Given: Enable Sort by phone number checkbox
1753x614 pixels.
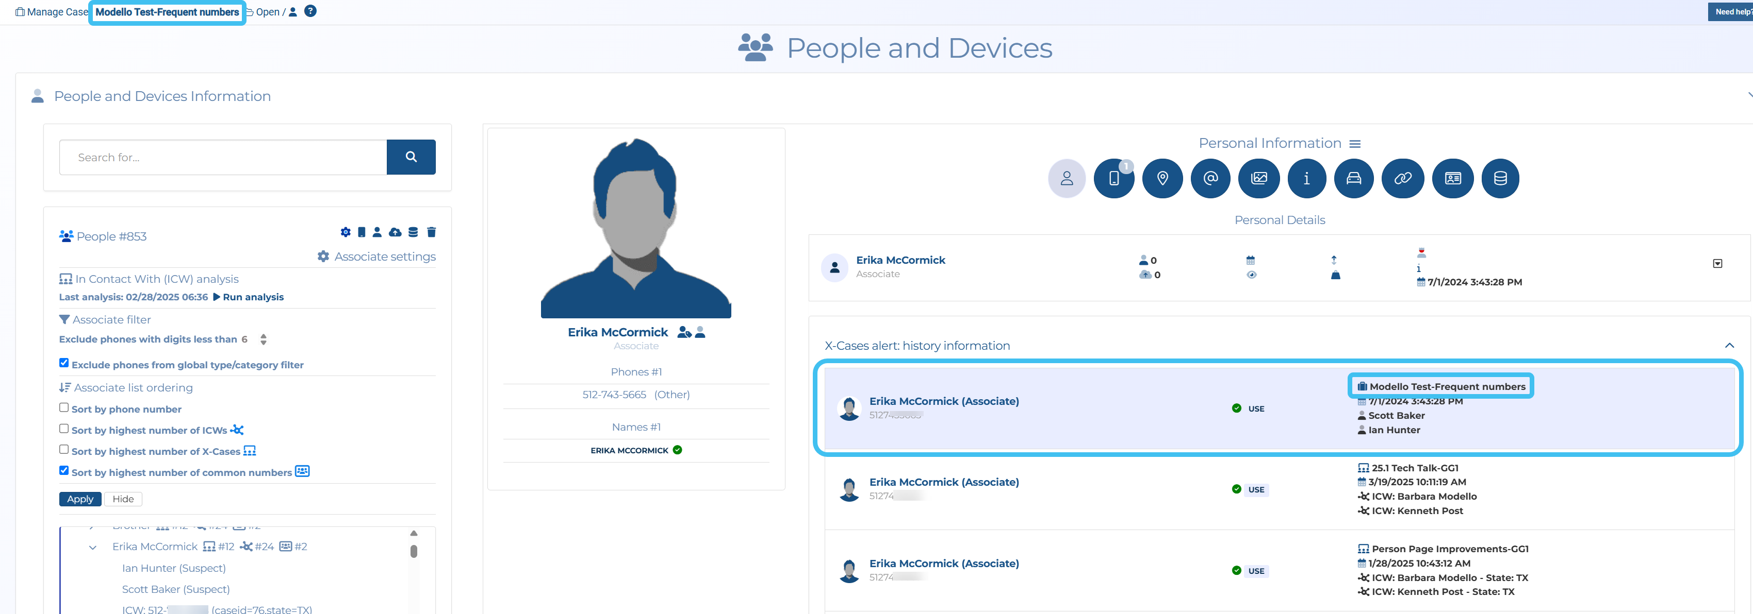Looking at the screenshot, I should (x=64, y=408).
